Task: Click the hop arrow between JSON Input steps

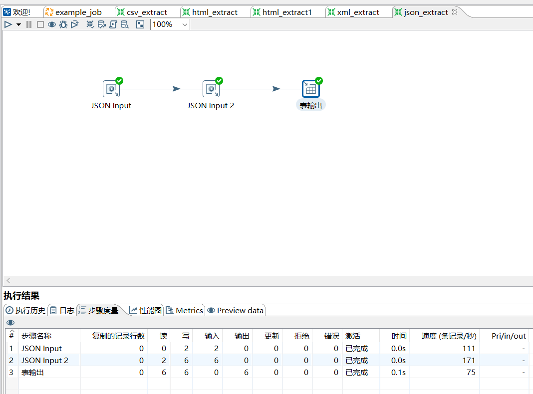Action: (177, 89)
